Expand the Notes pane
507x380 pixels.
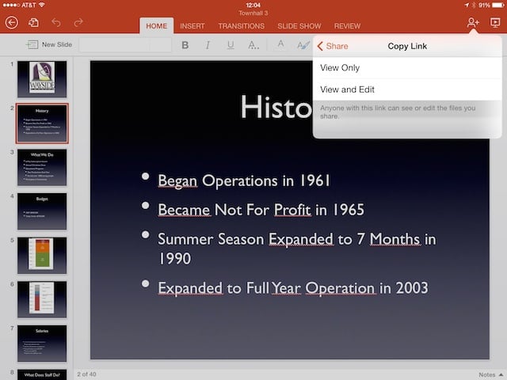491,374
